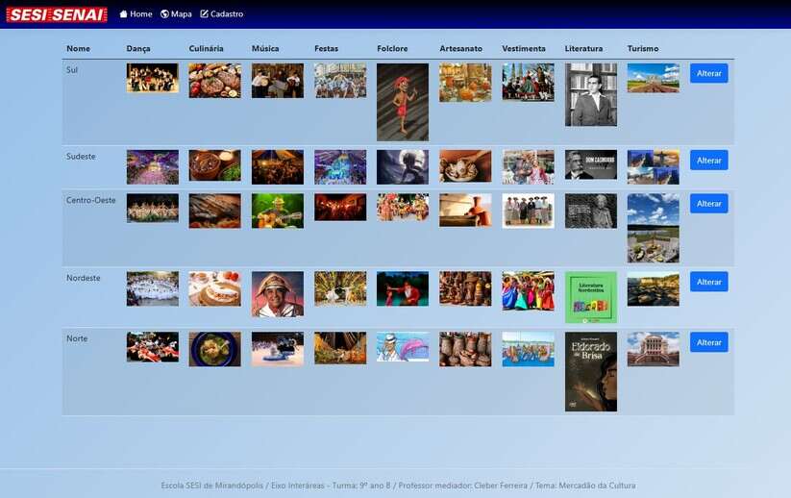Open the Nordeste Dança thumbnail
Screen dimensions: 791x498
coord(153,288)
